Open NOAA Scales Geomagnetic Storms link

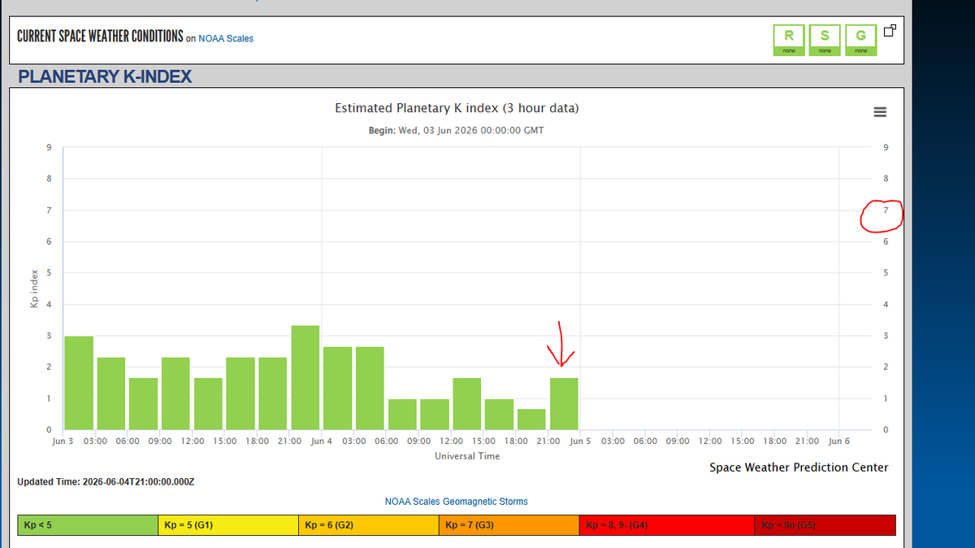pyautogui.click(x=456, y=502)
